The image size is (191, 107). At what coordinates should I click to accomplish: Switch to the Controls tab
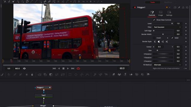152,14
